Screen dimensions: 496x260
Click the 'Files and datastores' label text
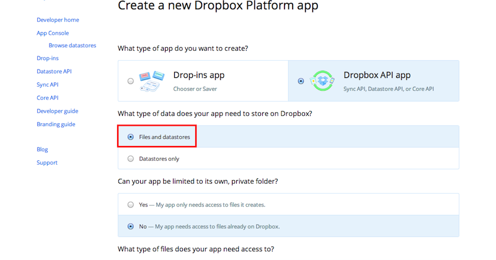[x=164, y=137]
